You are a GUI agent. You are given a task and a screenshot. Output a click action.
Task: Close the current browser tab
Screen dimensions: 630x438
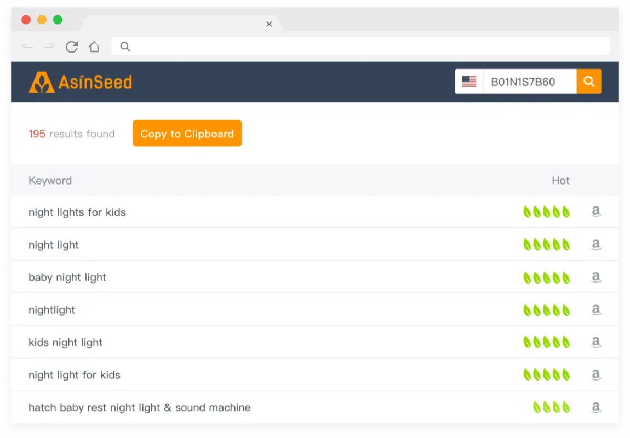269,24
